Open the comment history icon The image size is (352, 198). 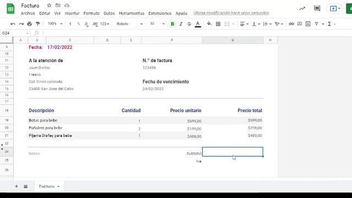click(317, 9)
